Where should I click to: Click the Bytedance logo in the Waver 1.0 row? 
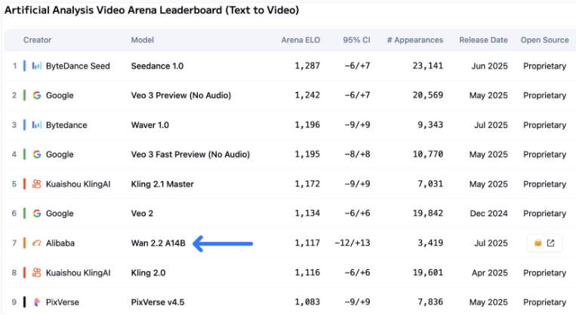pos(37,125)
